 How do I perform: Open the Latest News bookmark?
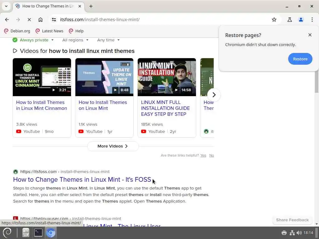pos(50,31)
